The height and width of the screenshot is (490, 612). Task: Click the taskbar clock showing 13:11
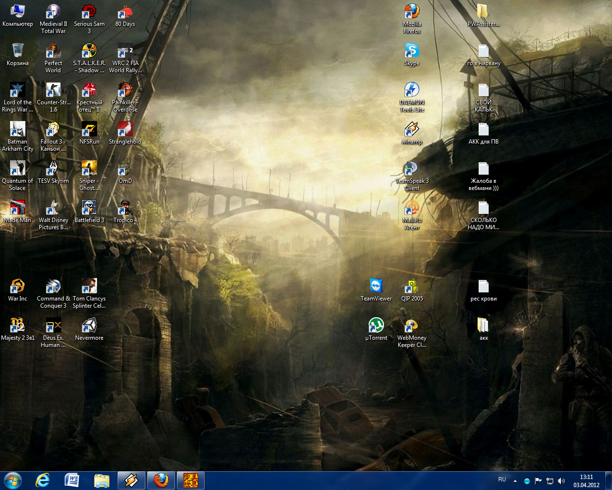pyautogui.click(x=586, y=480)
